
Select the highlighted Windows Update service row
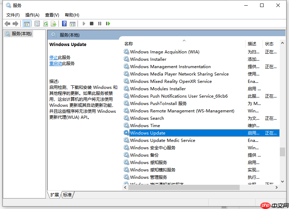click(201, 133)
